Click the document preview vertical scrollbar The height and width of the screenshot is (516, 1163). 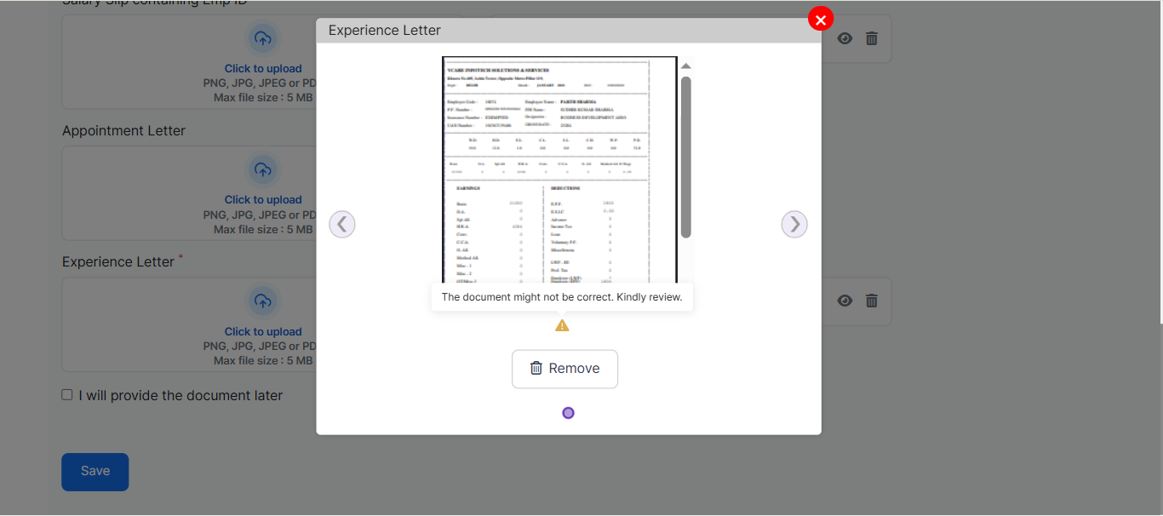(686, 158)
